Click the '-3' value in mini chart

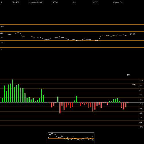[x=92, y=137]
